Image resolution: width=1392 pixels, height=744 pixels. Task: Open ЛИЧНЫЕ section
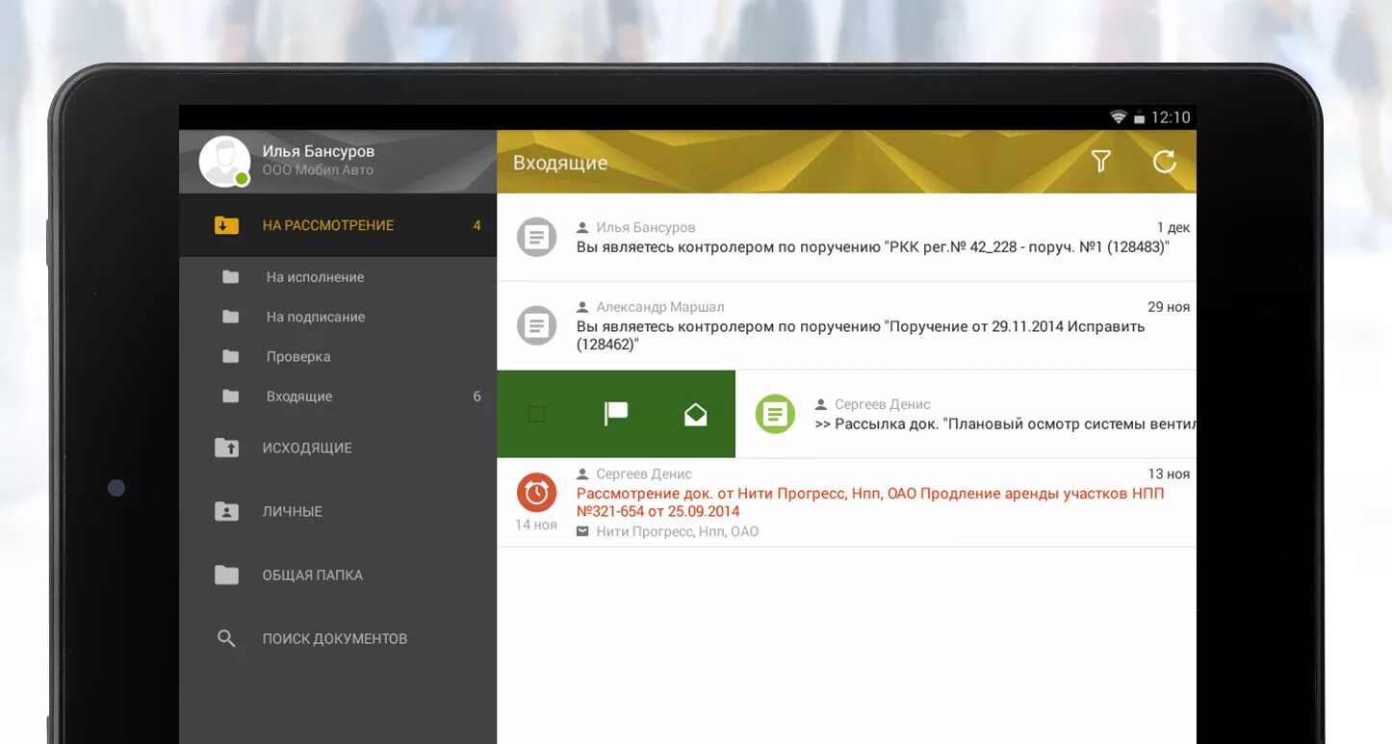(x=338, y=511)
